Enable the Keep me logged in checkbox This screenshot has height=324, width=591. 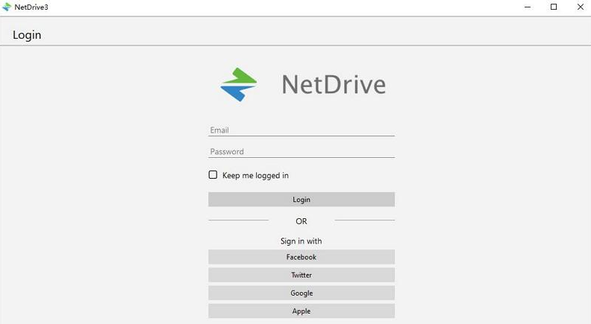(213, 174)
